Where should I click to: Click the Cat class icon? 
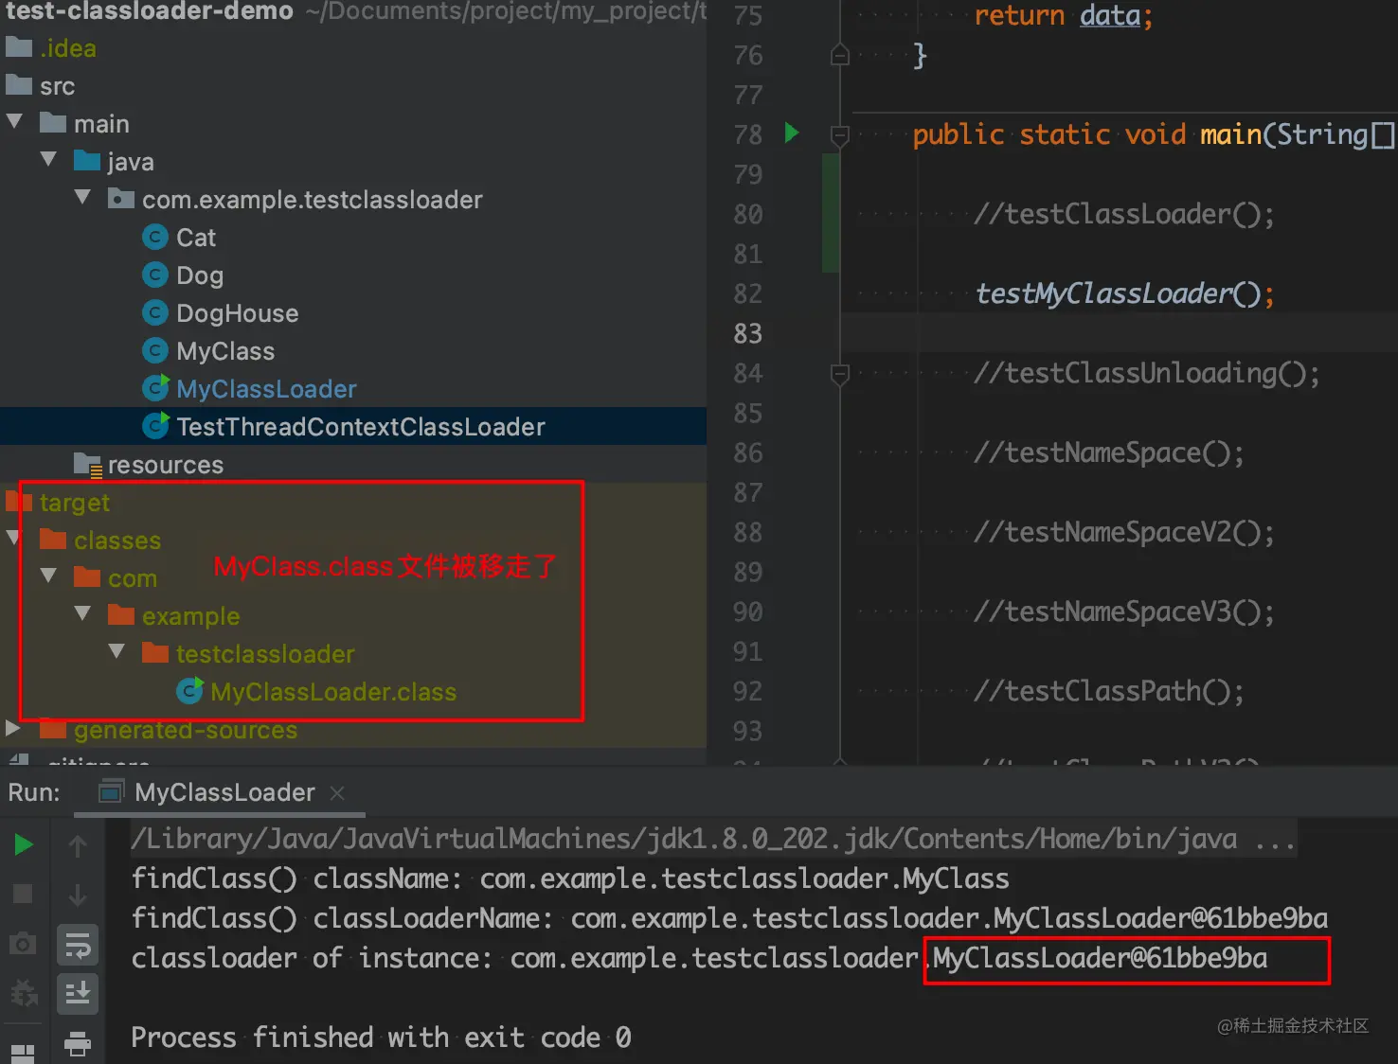[155, 237]
